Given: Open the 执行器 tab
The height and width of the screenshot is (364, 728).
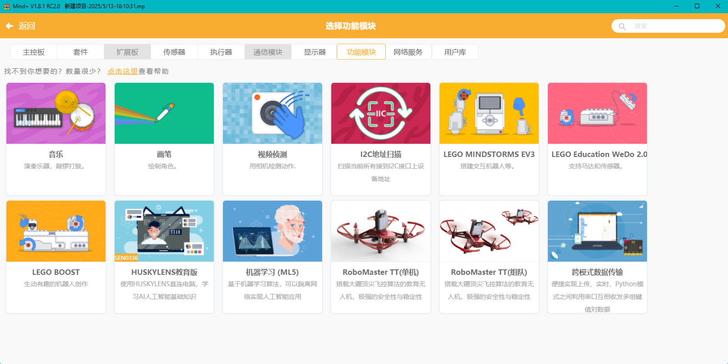Looking at the screenshot, I should pos(221,52).
